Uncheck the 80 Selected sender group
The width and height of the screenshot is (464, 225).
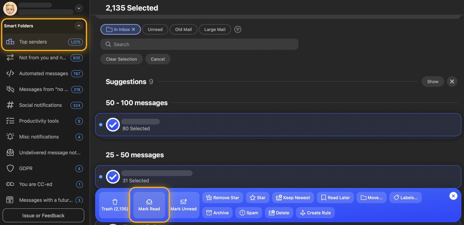[x=113, y=125]
